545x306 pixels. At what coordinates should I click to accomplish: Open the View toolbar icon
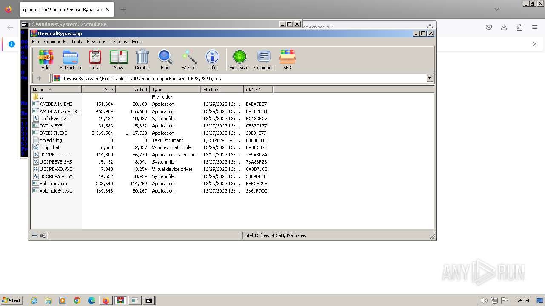[x=118, y=59]
